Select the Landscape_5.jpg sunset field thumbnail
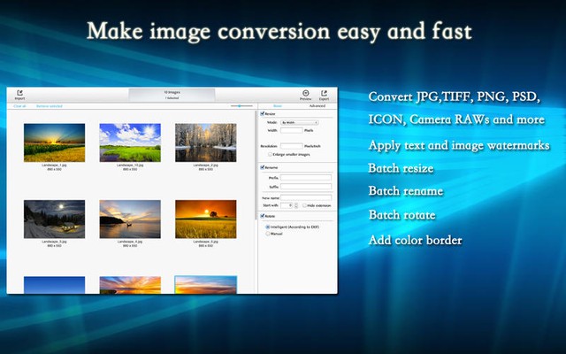 pyautogui.click(x=205, y=218)
